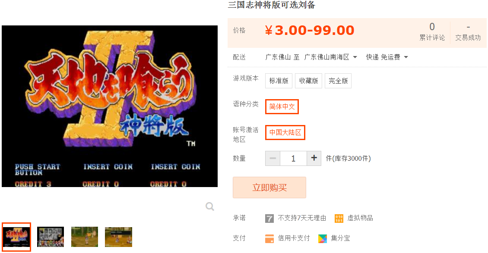Toggle the 简体中文 language option
This screenshot has height=253, width=488.
282,106
